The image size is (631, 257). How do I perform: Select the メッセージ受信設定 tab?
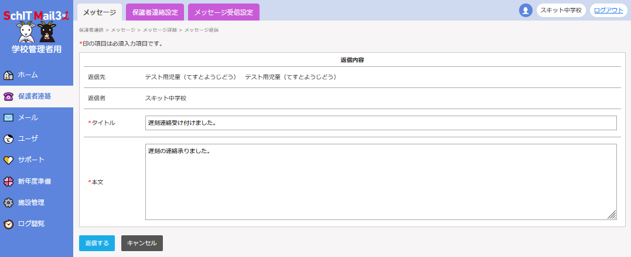pyautogui.click(x=223, y=12)
